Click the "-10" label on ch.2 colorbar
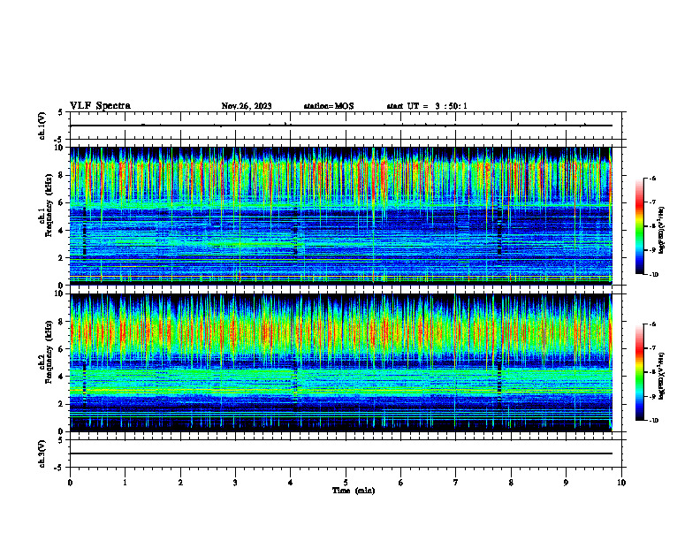 click(654, 421)
